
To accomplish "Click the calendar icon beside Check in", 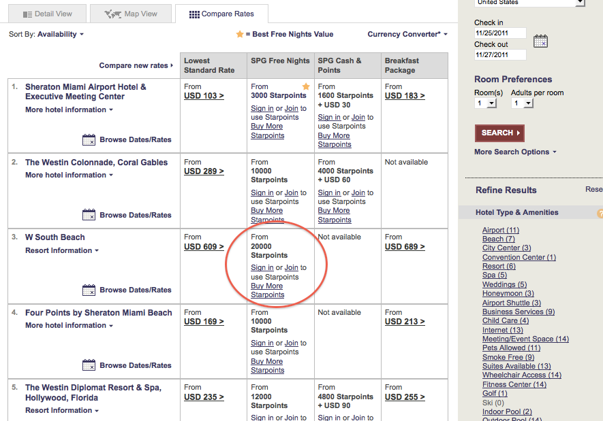I will [540, 41].
